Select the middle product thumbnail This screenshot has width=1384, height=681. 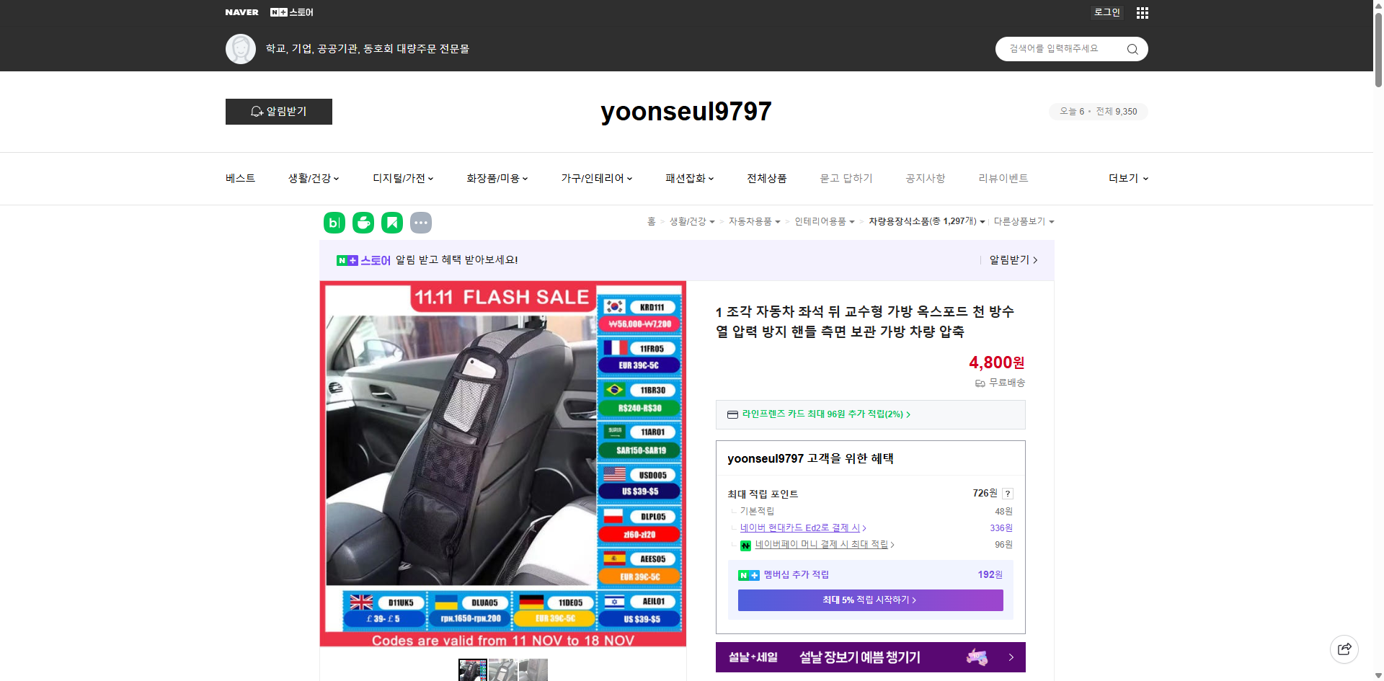tap(503, 670)
